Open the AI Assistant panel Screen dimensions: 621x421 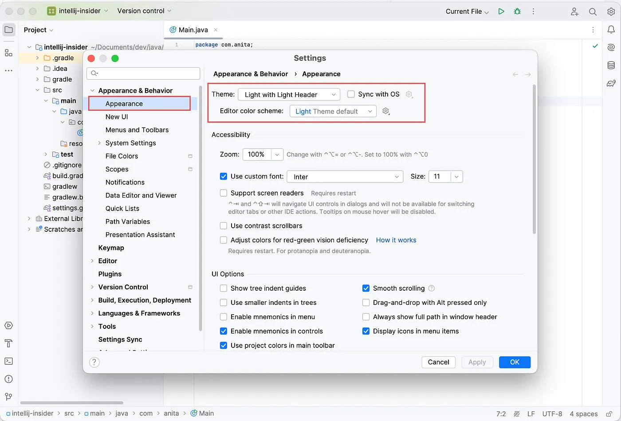611,47
